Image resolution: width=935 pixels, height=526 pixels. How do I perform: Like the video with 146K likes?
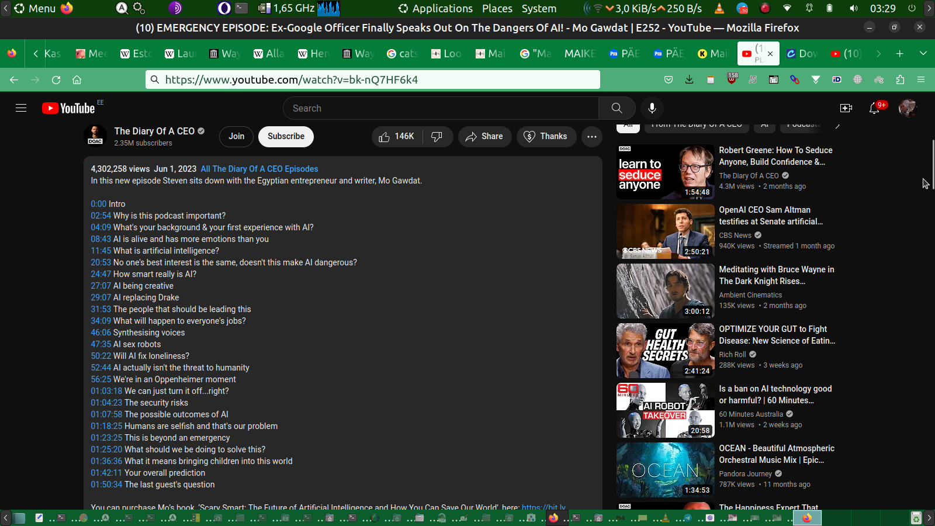tap(396, 136)
